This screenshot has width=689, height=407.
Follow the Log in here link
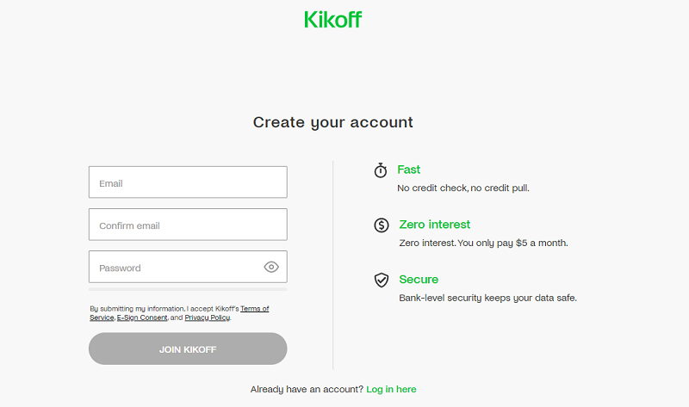[391, 390]
